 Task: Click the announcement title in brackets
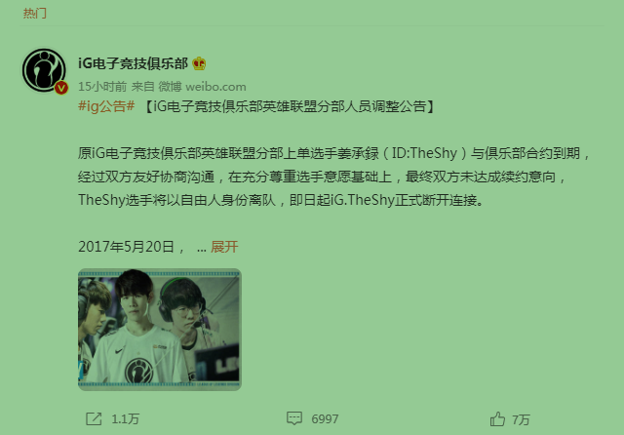289,106
